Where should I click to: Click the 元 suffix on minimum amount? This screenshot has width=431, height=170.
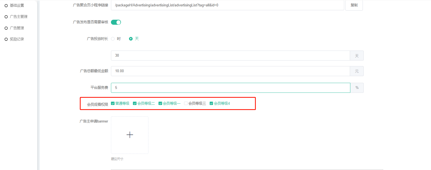357,71
